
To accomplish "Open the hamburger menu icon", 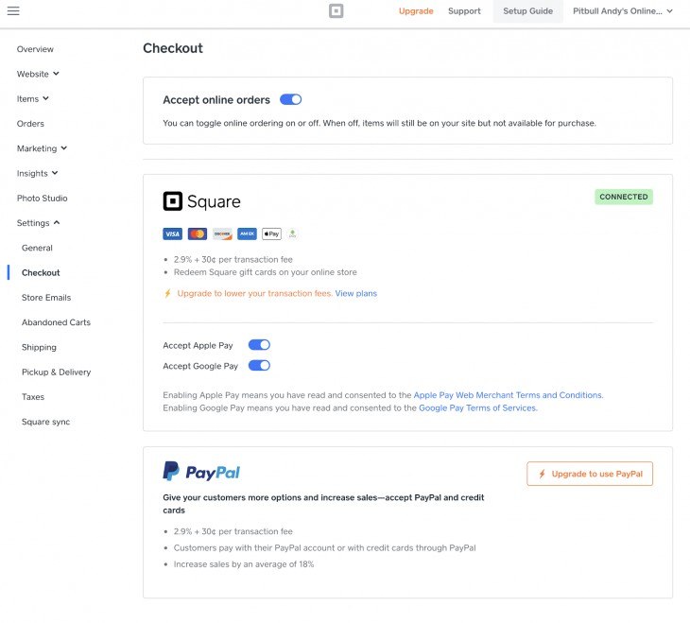I will coord(13,11).
